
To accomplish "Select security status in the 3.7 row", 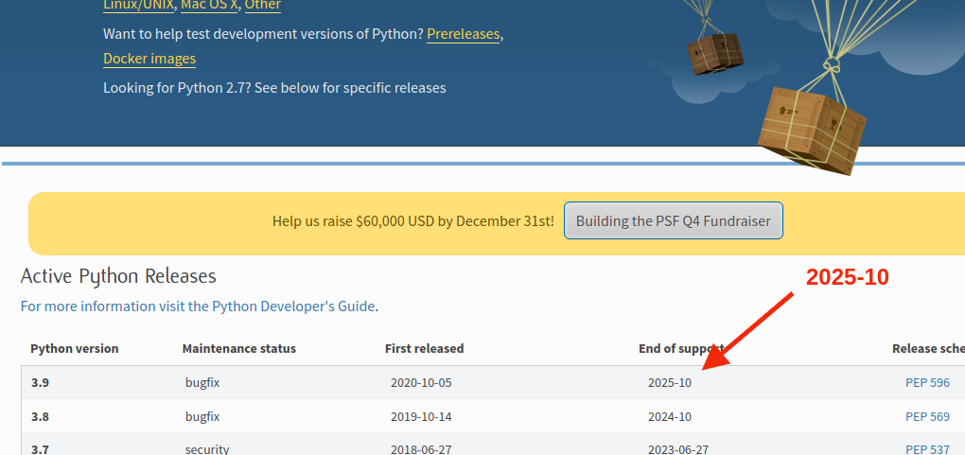I will 207,449.
